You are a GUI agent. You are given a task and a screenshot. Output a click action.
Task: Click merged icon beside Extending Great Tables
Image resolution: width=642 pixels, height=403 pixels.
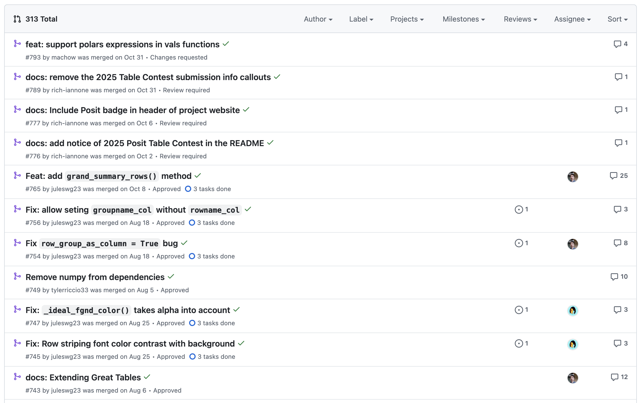pyautogui.click(x=17, y=377)
